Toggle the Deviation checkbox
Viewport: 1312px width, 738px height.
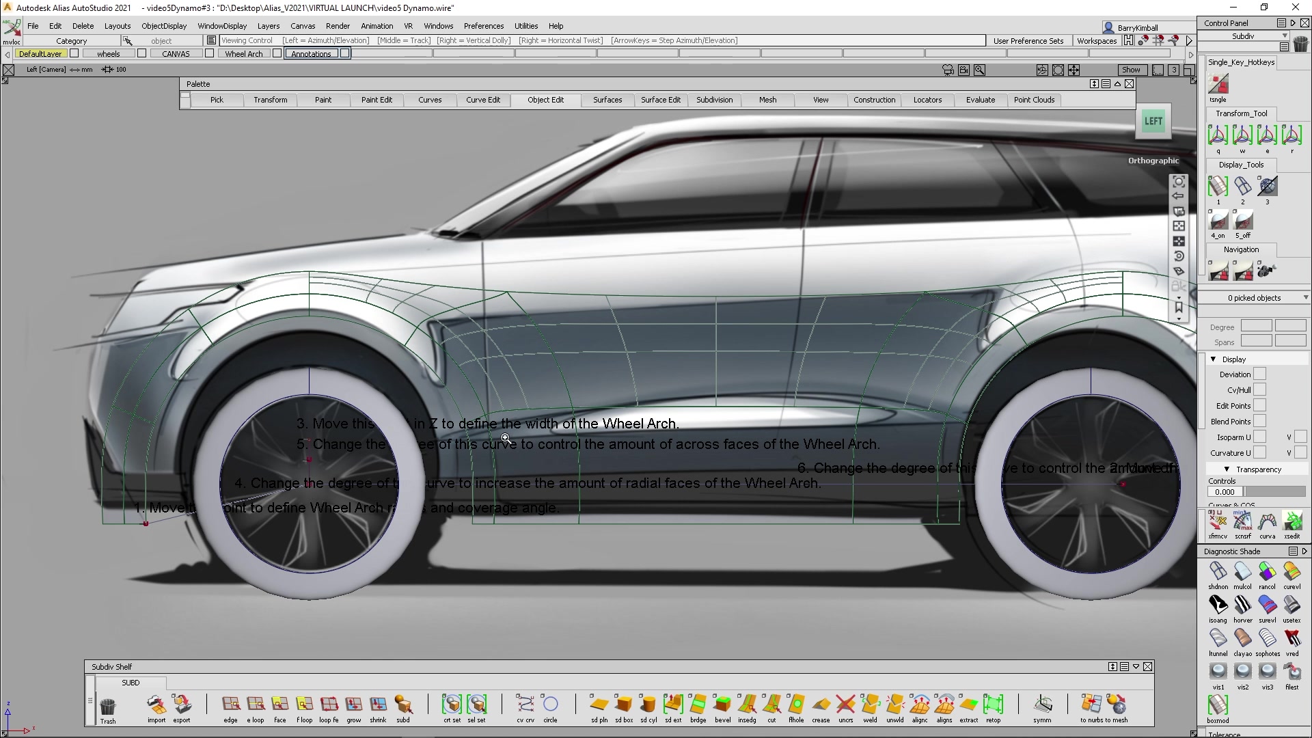point(1259,374)
